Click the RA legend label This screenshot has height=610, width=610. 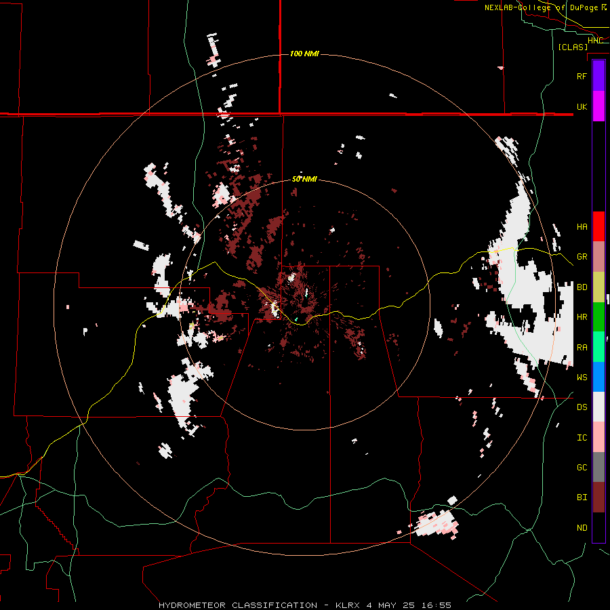(582, 347)
